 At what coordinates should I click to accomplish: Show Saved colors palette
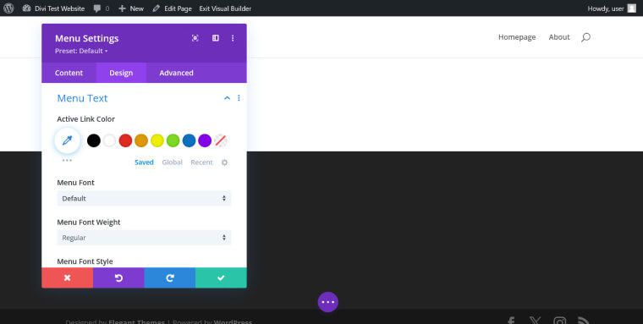[144, 162]
